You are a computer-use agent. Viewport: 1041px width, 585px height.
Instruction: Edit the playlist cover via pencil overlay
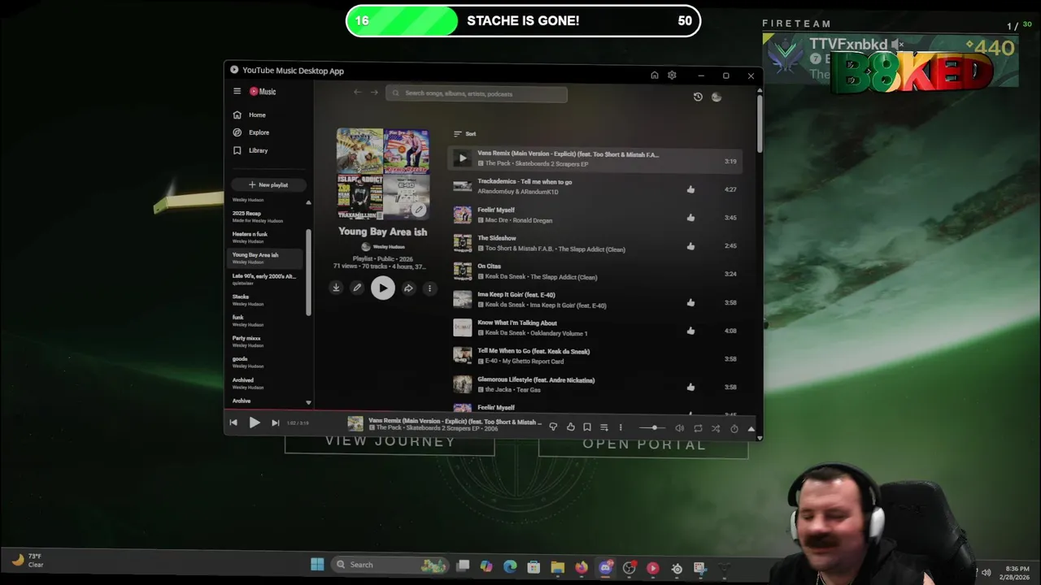click(x=418, y=210)
